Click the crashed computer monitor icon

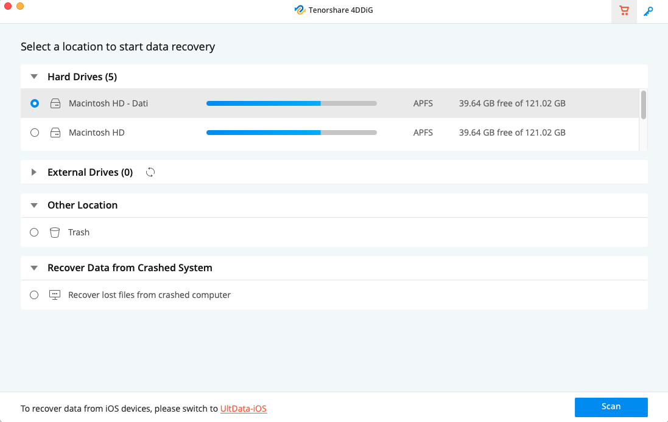[55, 295]
